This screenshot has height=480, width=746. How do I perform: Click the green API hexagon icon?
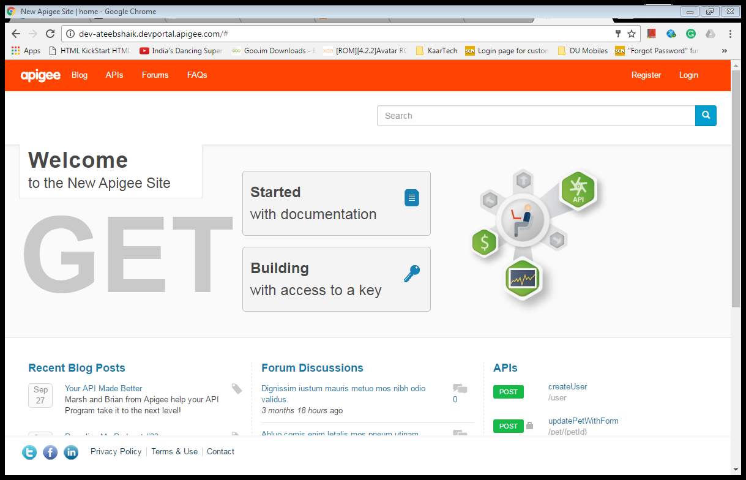pyautogui.click(x=578, y=190)
